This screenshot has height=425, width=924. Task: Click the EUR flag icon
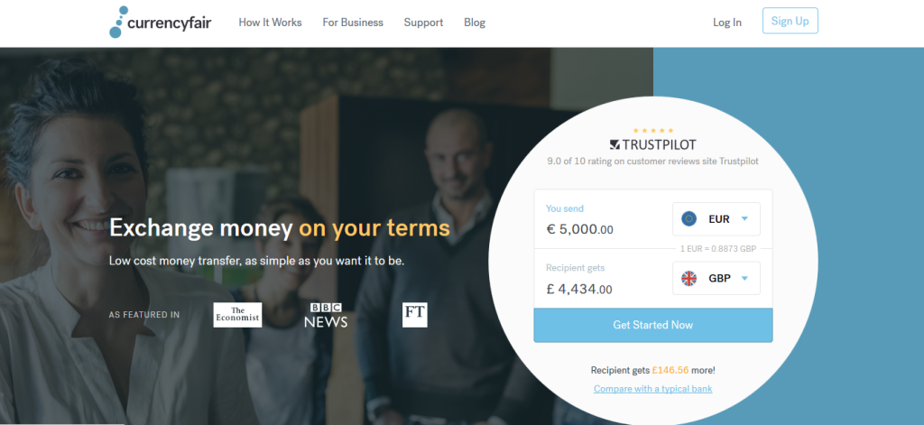[x=688, y=219]
